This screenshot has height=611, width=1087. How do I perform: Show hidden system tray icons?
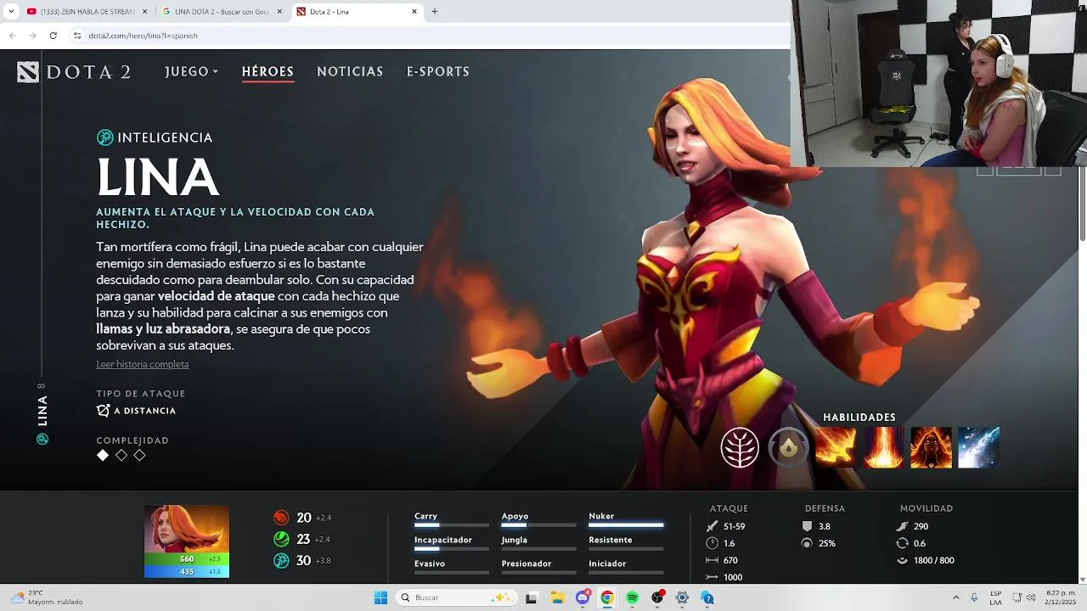click(955, 597)
